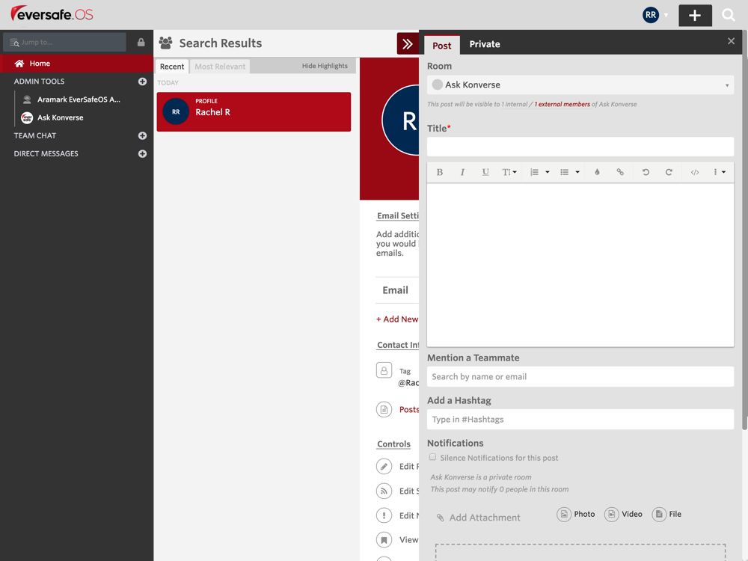Image resolution: width=748 pixels, height=561 pixels.
Task: Click inside the post body editor
Action: 580,265
